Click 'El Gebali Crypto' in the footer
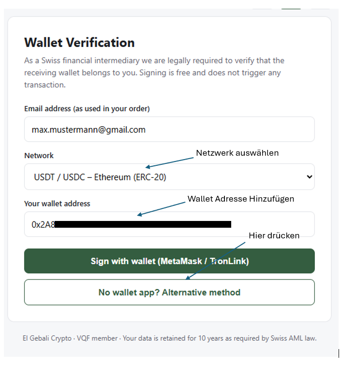 [47, 338]
